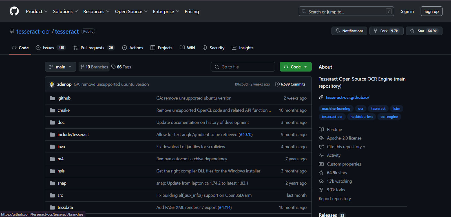Open the Actions tab
Viewport: 451px width, 217px height.
coord(133,48)
